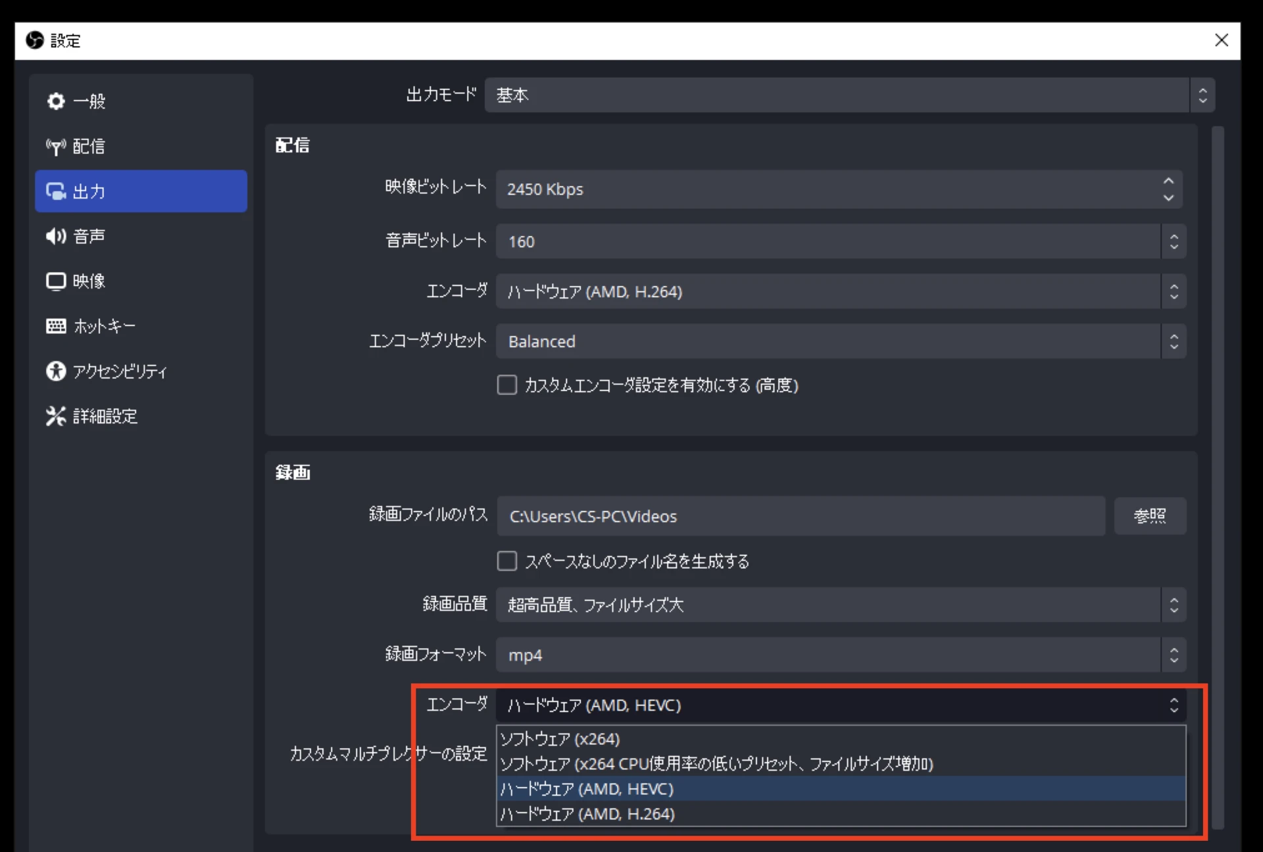Screen dimensions: 1263x852
Task: Click the 参照 browse button
Action: click(x=1149, y=516)
